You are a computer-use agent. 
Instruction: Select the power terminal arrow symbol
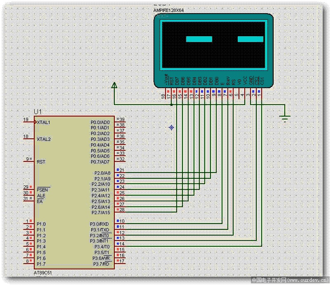114,85
